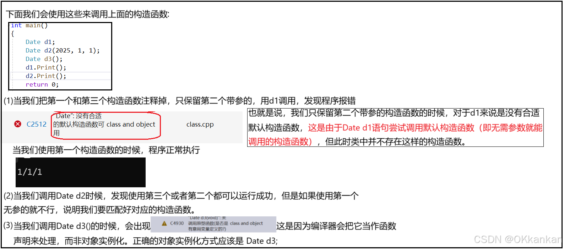Click heading "下面我们会使用这些来调用上面的构造函数:"
The image size is (564, 249).
click(88, 14)
